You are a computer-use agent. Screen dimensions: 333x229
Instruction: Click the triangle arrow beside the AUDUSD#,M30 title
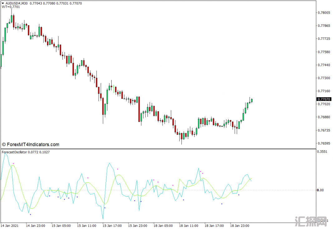coord(3,3)
